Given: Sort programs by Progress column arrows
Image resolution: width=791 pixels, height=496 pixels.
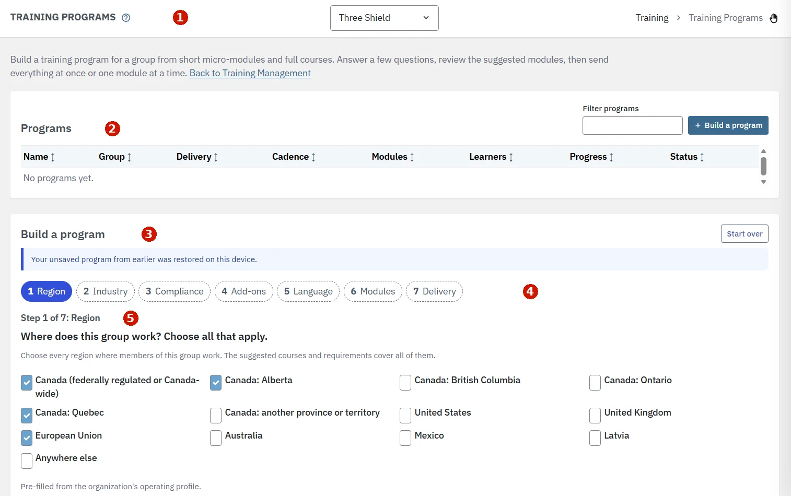Looking at the screenshot, I should tap(611, 157).
